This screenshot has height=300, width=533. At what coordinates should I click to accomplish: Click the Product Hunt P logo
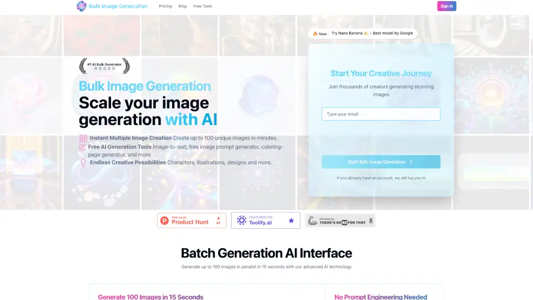[x=164, y=221]
